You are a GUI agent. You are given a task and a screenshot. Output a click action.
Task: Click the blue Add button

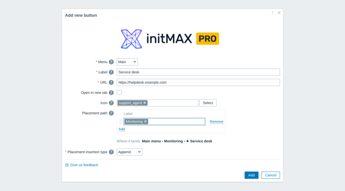[x=252, y=175]
